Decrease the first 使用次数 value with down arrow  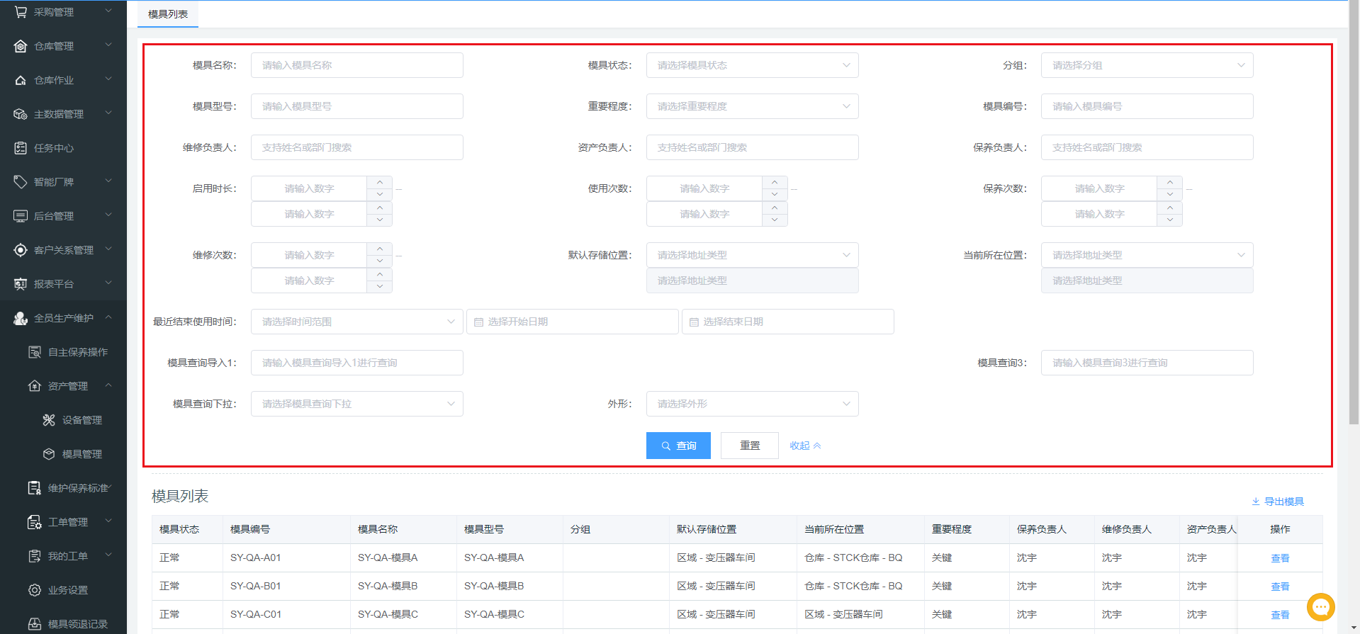[775, 195]
